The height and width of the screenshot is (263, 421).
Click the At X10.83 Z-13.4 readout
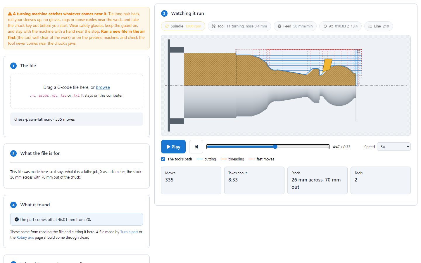coord(340,26)
